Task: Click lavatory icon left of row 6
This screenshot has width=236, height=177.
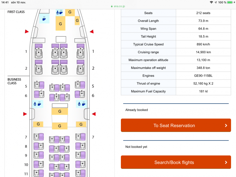Action: click(x=37, y=104)
